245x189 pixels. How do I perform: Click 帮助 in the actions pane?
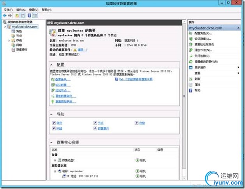click(197, 90)
